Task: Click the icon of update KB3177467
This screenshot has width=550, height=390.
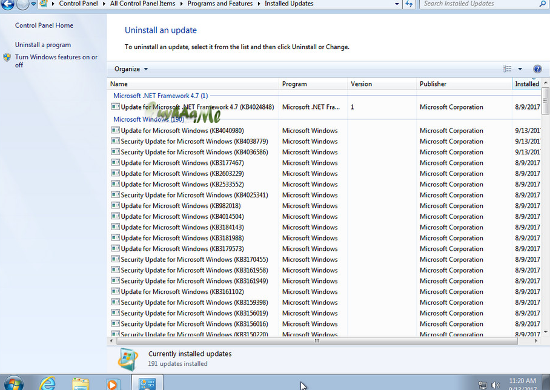Action: (115, 162)
